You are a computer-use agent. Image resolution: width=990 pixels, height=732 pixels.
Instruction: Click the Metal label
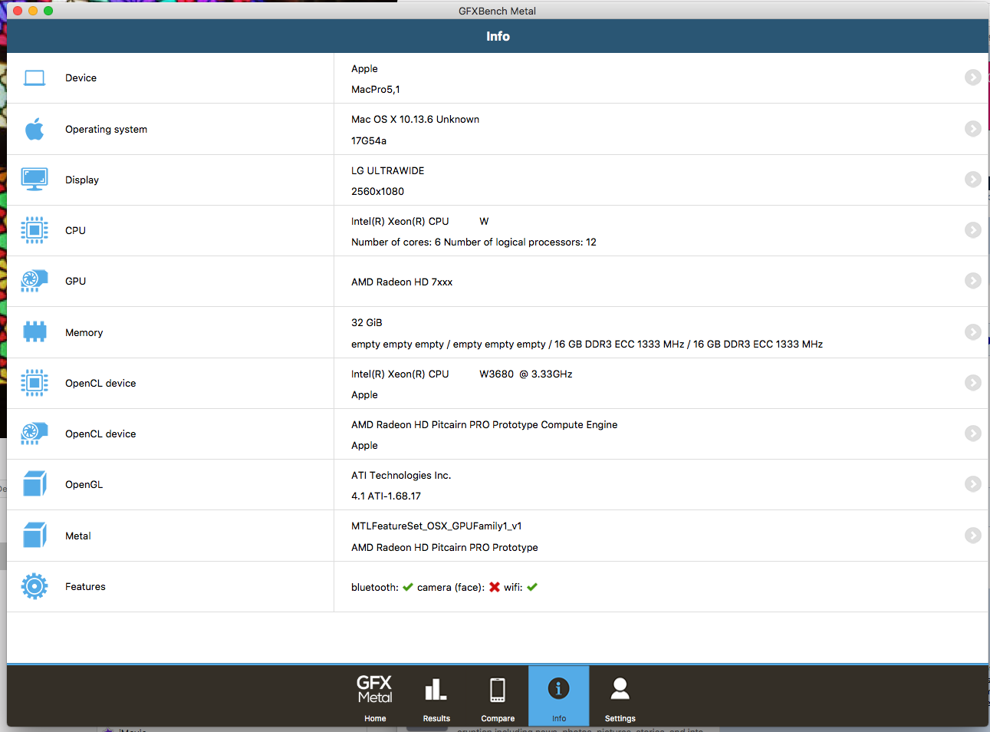[x=77, y=536]
